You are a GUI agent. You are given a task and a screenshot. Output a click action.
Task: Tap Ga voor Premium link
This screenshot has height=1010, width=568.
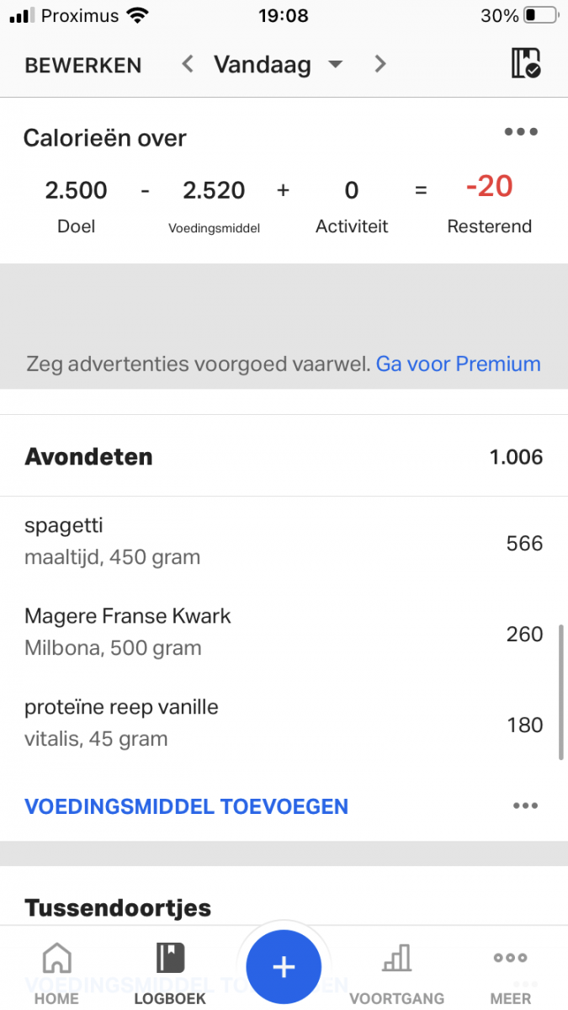coord(458,364)
